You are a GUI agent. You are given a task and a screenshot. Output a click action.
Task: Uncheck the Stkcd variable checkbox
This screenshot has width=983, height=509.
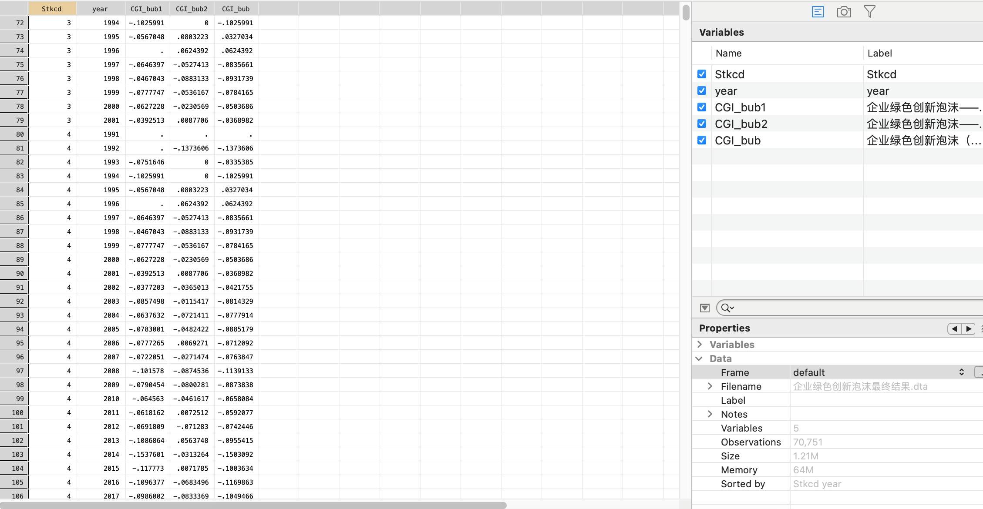click(x=702, y=74)
